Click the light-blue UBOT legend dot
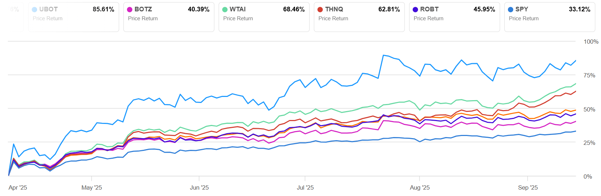Image resolution: width=601 pixels, height=196 pixels. 35,10
